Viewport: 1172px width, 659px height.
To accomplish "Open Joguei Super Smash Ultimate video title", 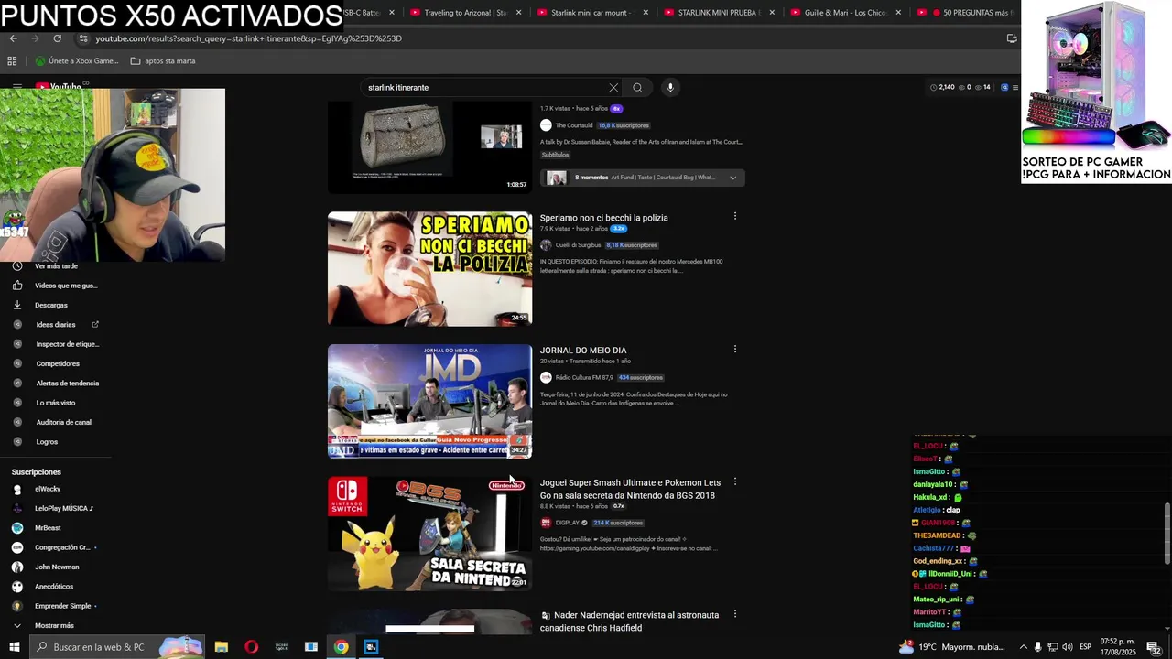I will point(630,489).
